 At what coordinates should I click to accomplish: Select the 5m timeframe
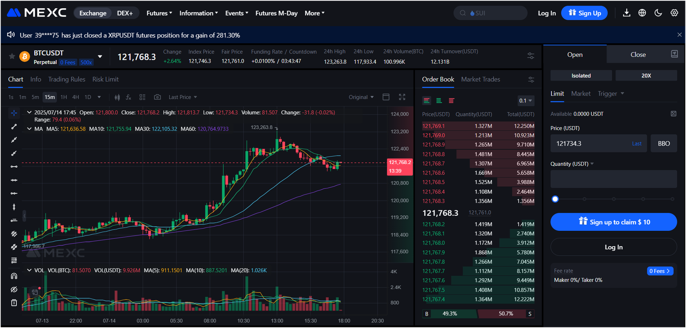click(35, 97)
